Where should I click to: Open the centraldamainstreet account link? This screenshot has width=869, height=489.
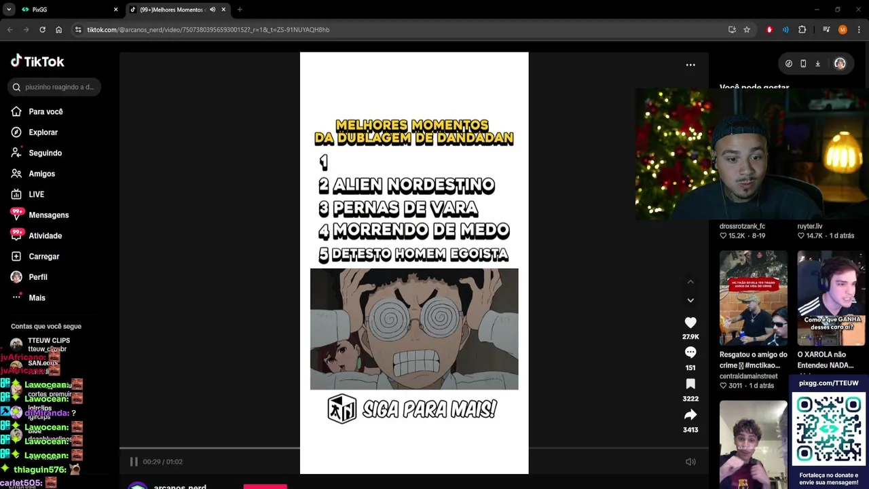point(749,376)
